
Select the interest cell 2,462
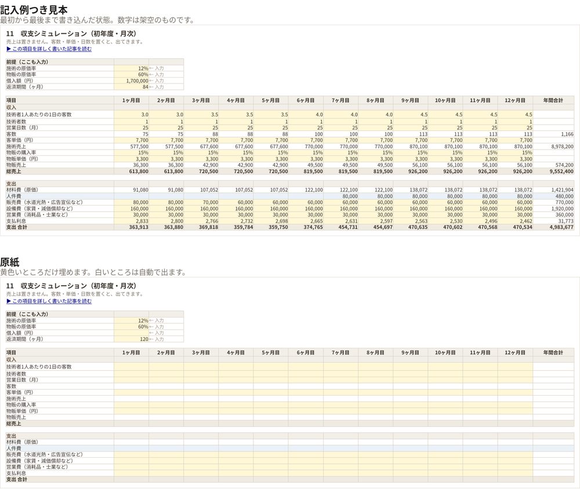[x=515, y=221]
